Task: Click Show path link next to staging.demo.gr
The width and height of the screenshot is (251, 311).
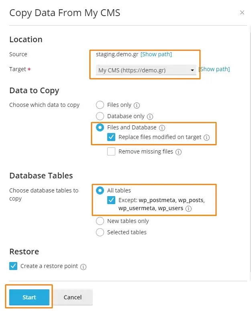Action: click(x=156, y=54)
